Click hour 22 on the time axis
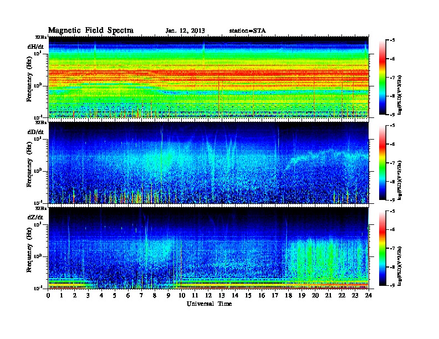The height and width of the screenshot is (339, 439). [341, 295]
